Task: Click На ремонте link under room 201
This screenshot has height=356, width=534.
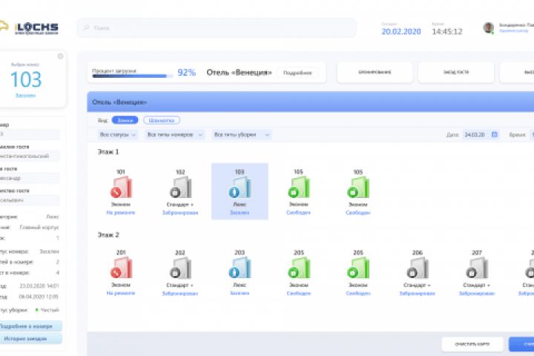Action: coord(121,293)
